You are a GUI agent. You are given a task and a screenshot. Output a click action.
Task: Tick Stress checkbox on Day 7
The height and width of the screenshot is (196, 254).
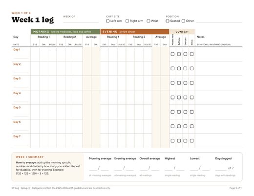pyautogui.click(x=192, y=141)
